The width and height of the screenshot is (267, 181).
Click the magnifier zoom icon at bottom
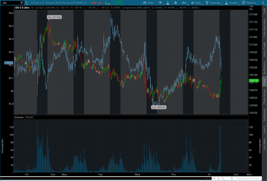coord(223,178)
